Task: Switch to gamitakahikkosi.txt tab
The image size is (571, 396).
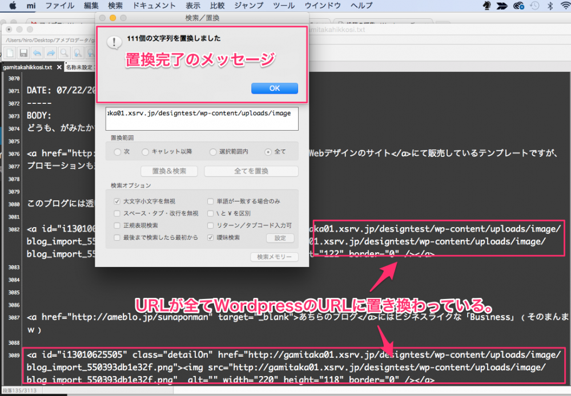Action: click(27, 67)
